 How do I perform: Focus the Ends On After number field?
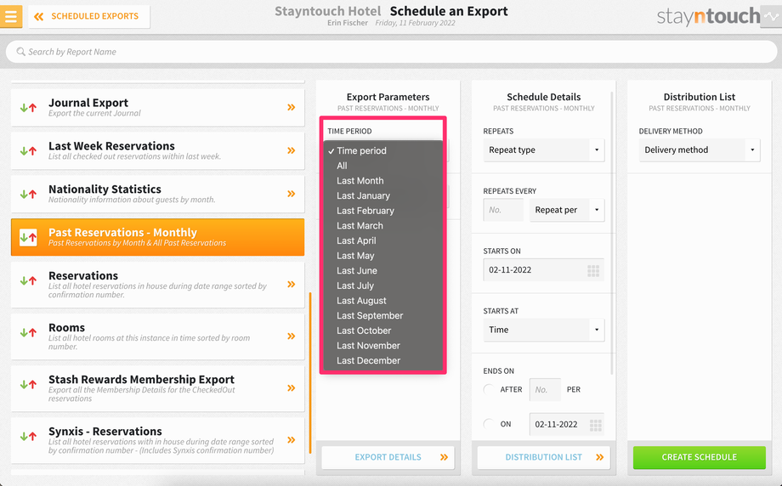(x=545, y=389)
